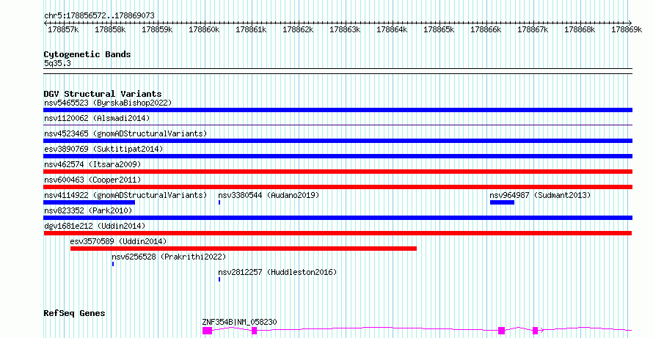Click the nsv6256528 (Prakrithi2022) label

tap(169, 257)
